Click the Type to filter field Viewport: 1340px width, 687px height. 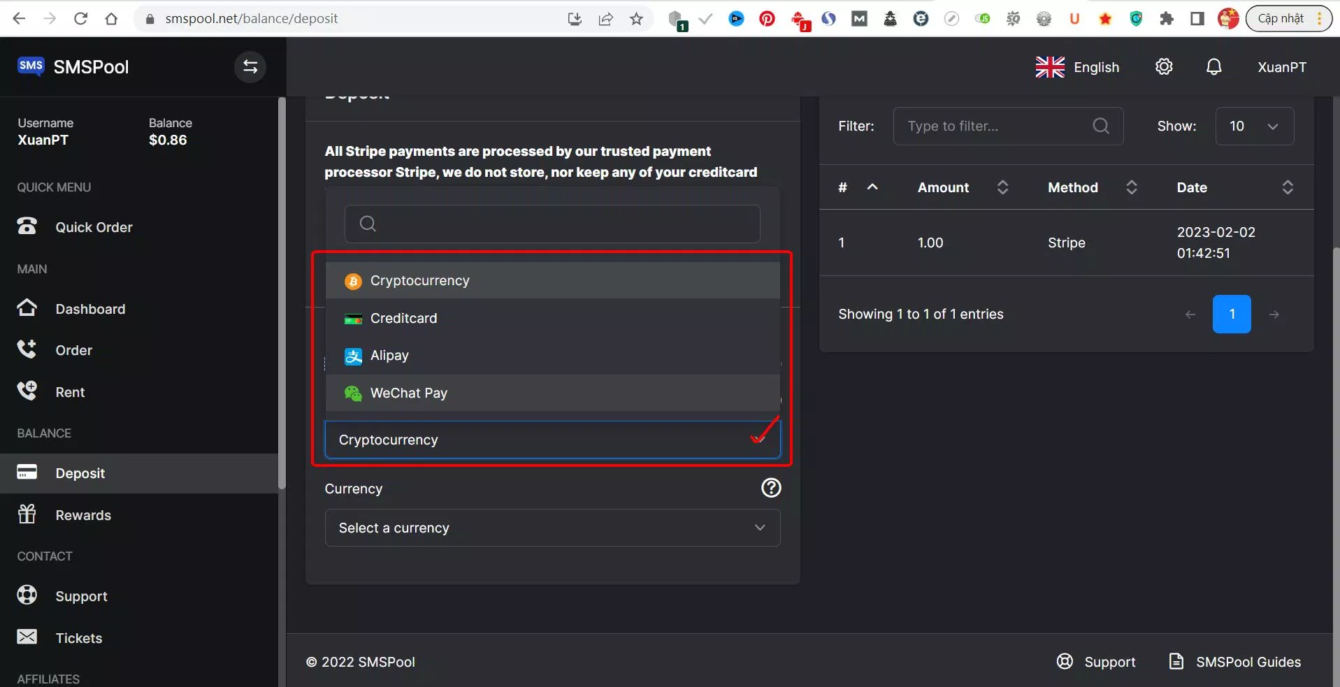coord(1008,126)
